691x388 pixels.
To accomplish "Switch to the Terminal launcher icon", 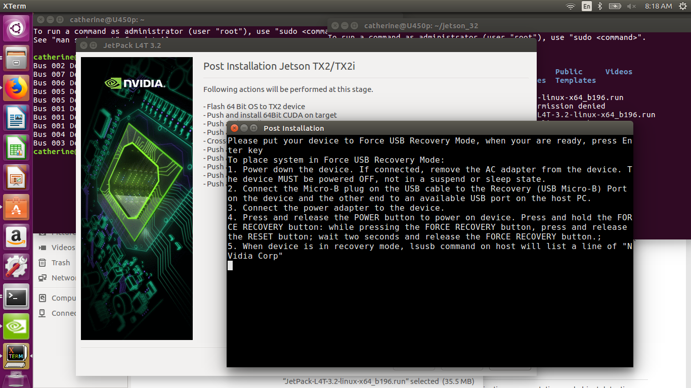I will [17, 297].
